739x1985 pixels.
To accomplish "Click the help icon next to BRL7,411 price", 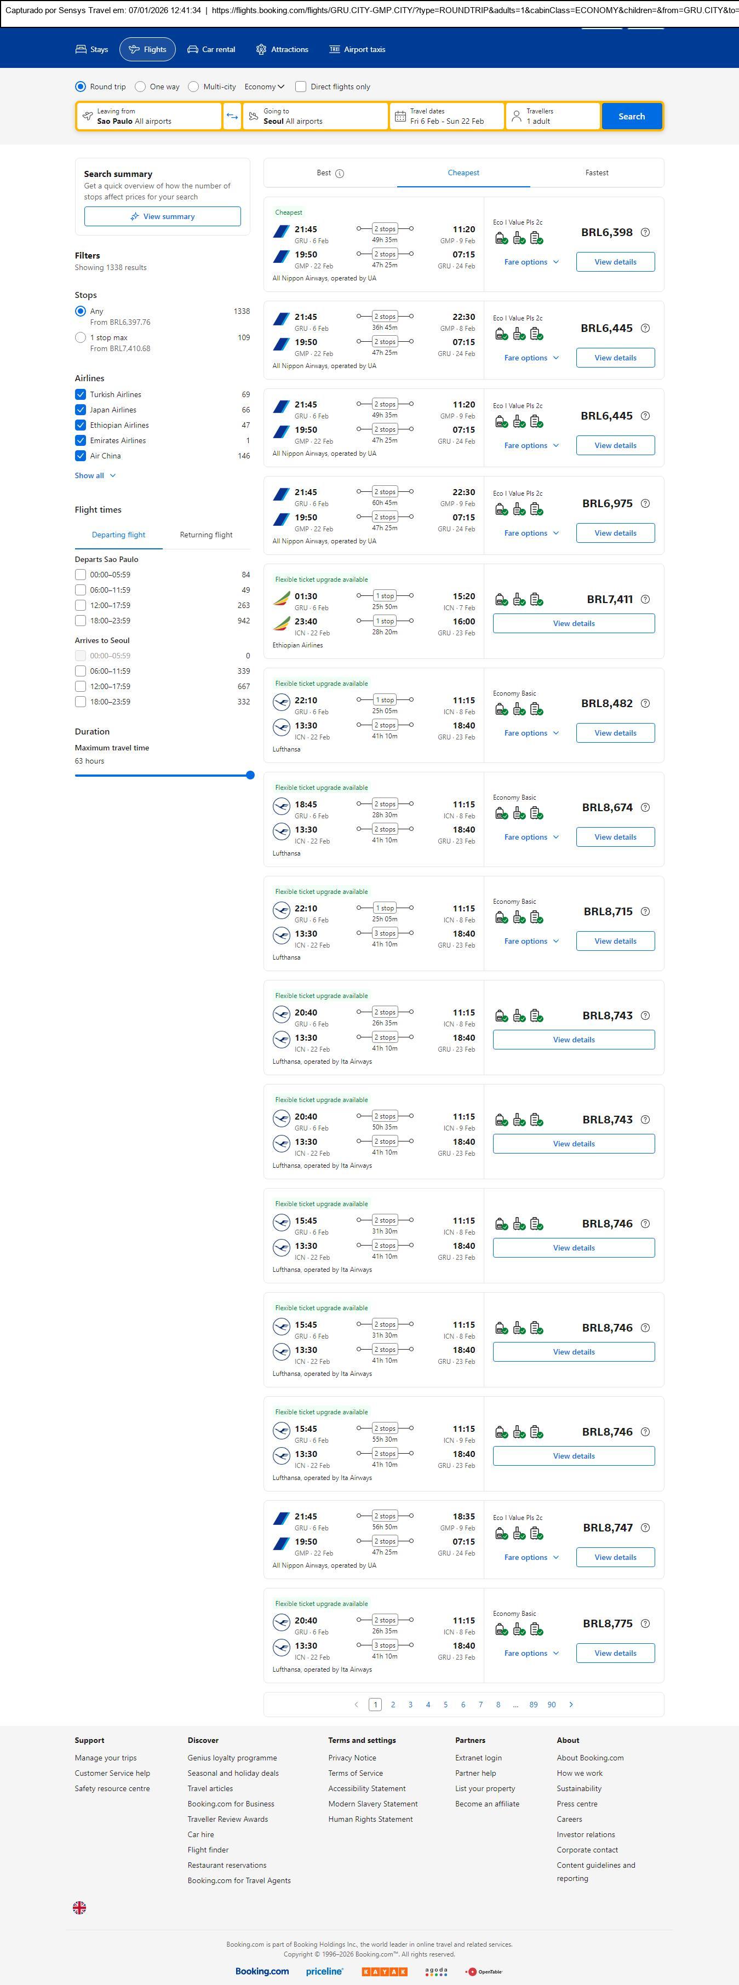I will tap(645, 600).
